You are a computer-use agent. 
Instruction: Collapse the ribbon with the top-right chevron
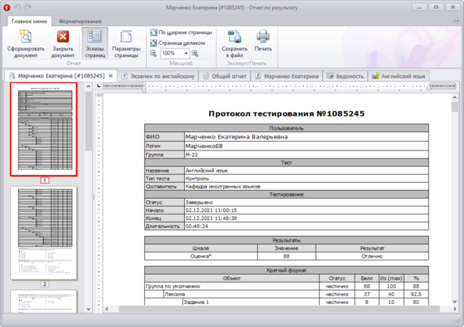[456, 21]
